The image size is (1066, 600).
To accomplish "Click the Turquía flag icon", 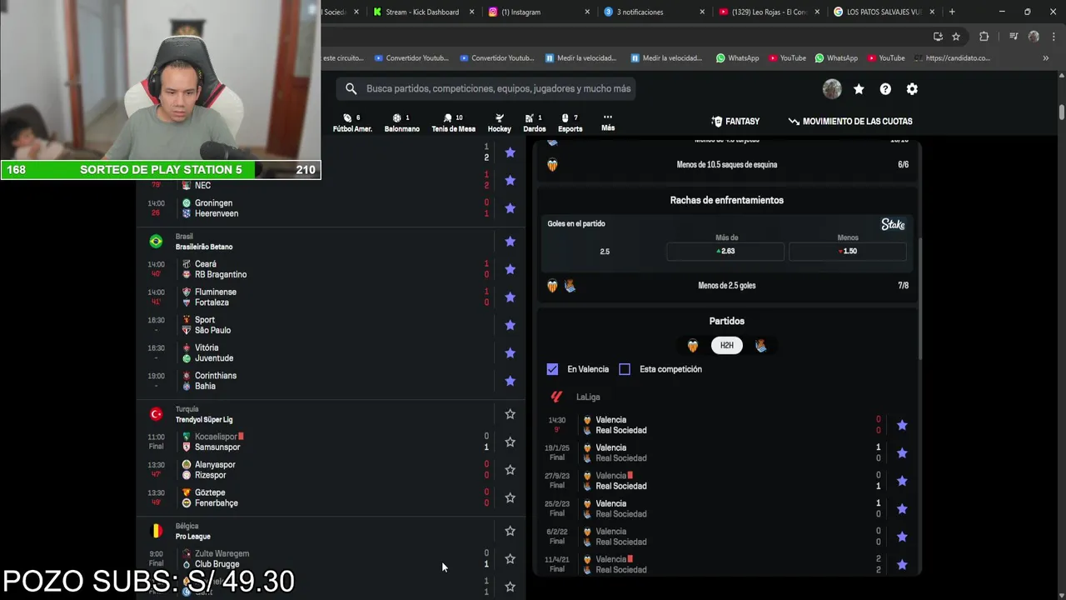I will 156,414.
